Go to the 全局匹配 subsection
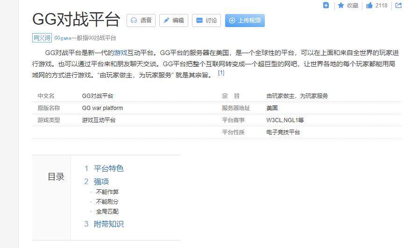This screenshot has width=404, height=248. 107,211
